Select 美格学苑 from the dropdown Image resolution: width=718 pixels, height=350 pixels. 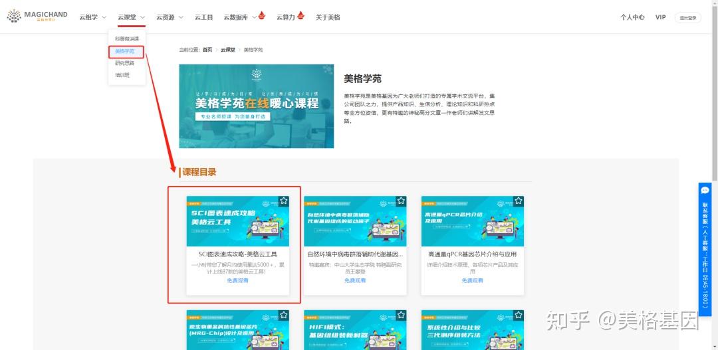coord(124,51)
